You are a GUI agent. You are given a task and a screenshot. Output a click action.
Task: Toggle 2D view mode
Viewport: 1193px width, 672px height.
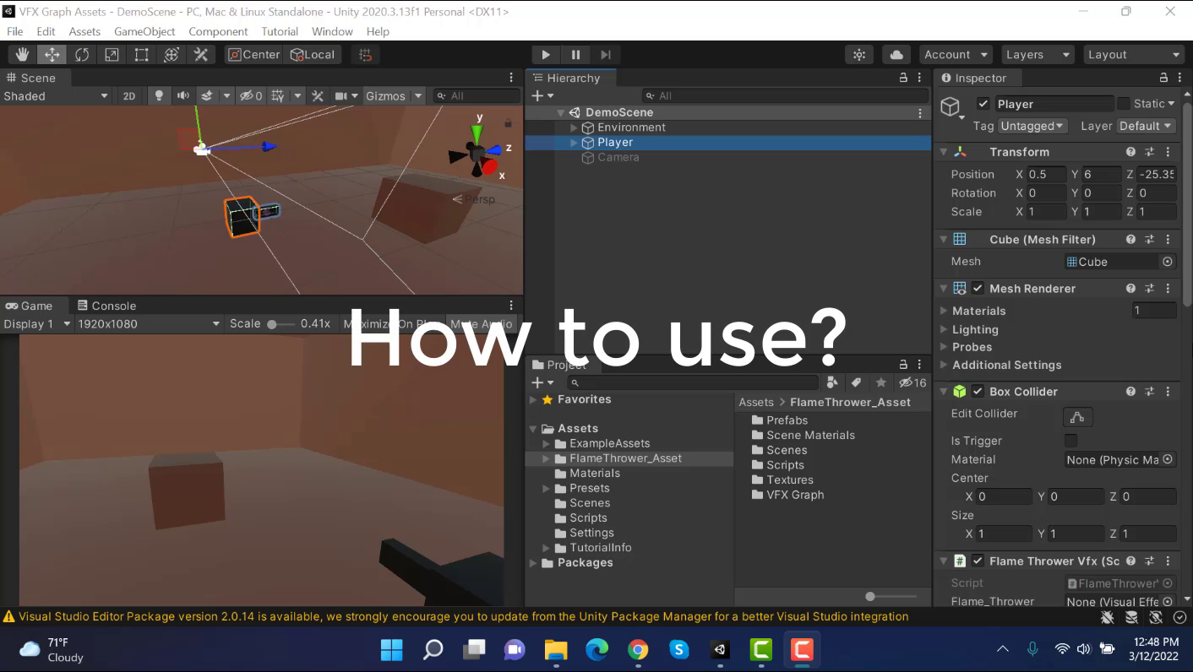click(129, 96)
